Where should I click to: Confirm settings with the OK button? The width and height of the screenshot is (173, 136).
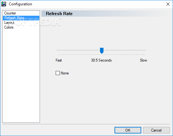tap(128, 130)
